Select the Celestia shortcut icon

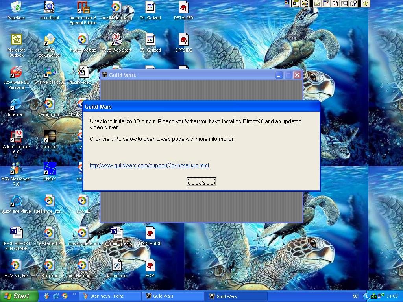coord(50,140)
